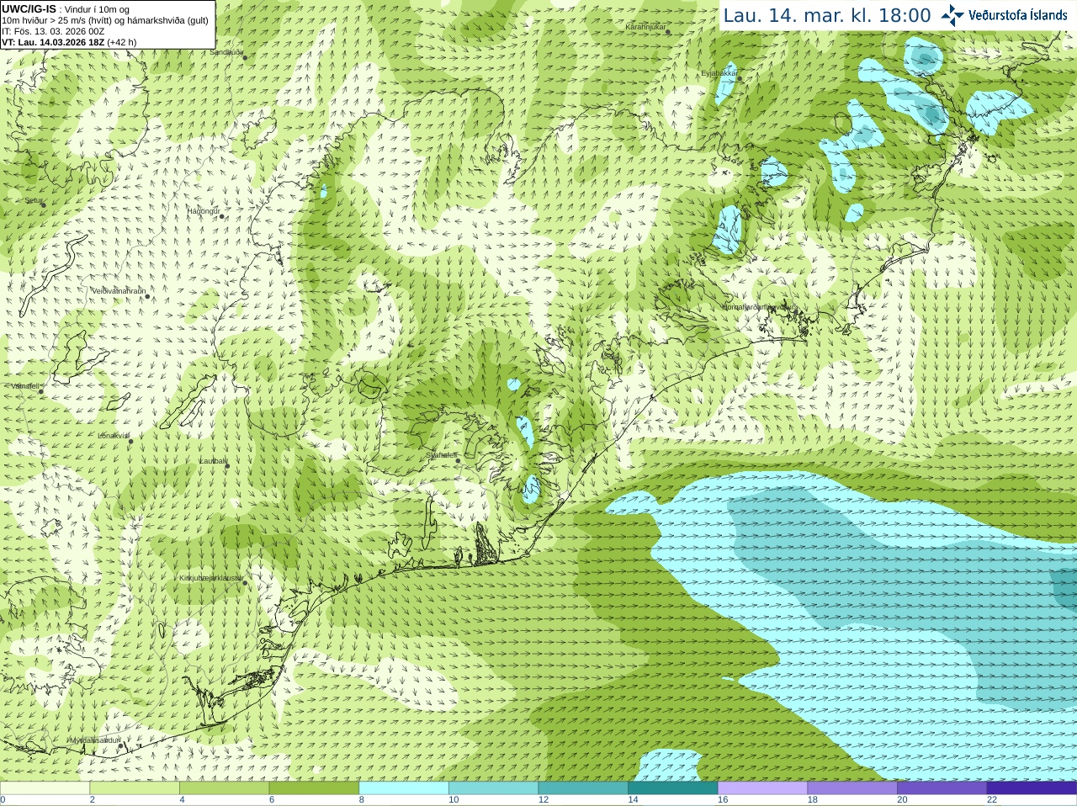1077x806 pixels.
Task: Click the 16–18 m/s lavender legend swatch
Action: pos(762,788)
